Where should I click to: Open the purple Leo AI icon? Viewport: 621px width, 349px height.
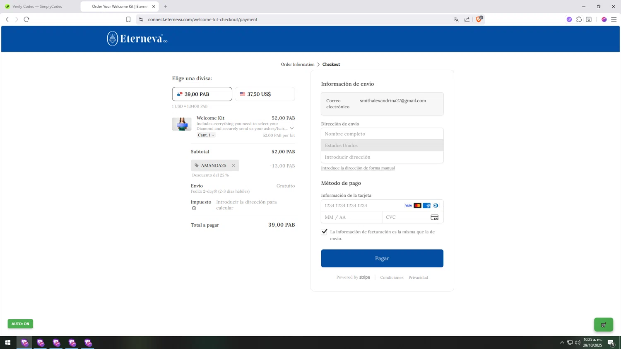pyautogui.click(x=569, y=19)
